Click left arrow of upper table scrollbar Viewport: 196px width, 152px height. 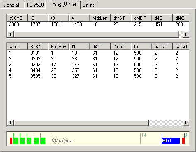coord(10,34)
